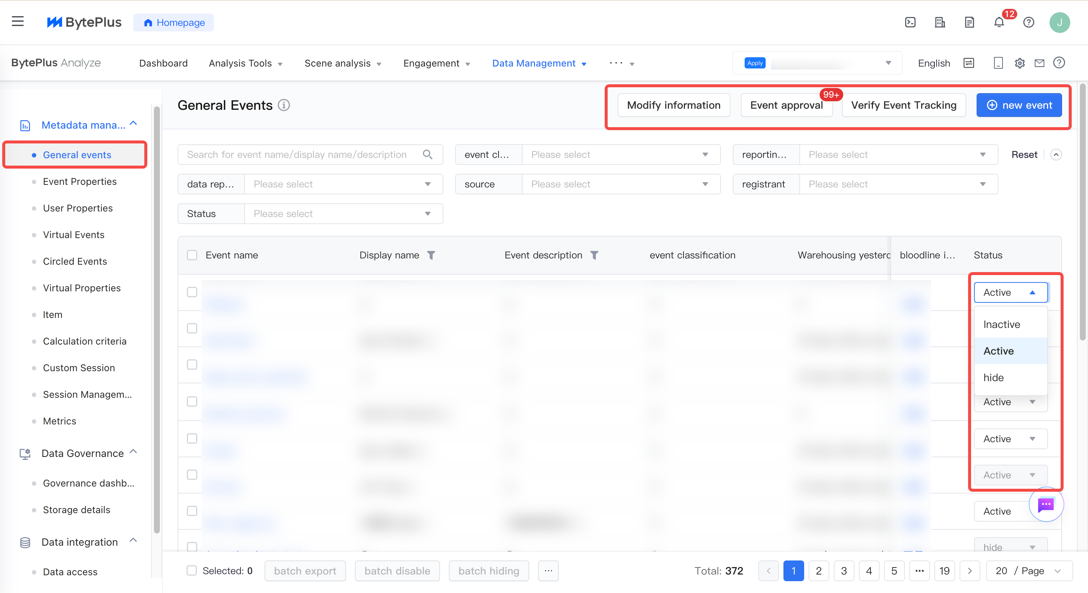The width and height of the screenshot is (1088, 593).
Task: Click the page vertical scrollbar
Action: coord(1082,211)
